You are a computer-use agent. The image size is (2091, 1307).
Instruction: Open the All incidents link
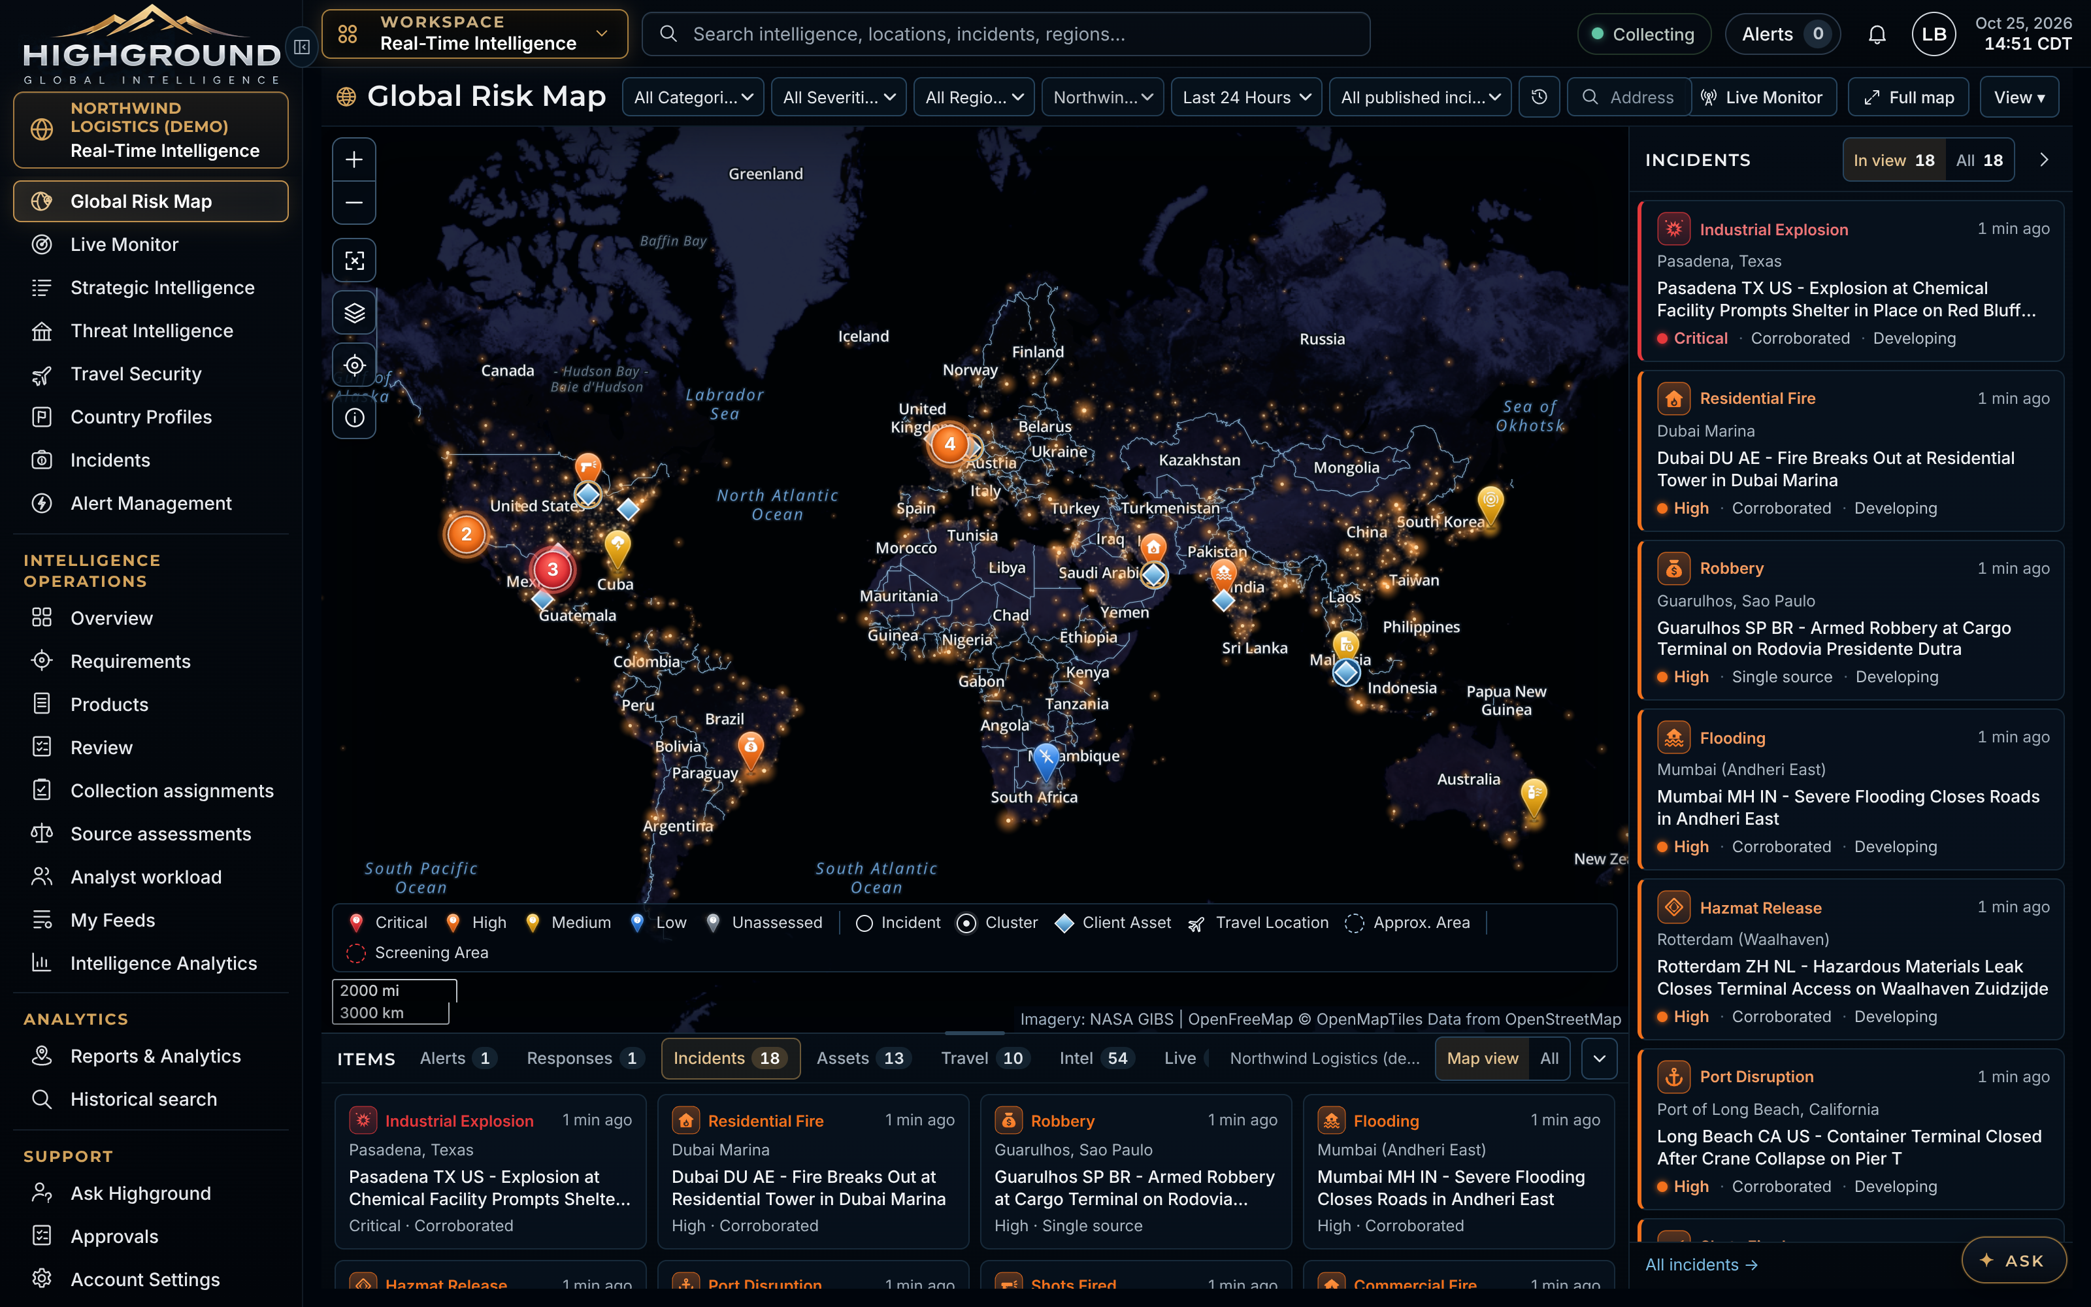(1700, 1265)
